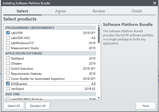Click the Switch Executive label
The width and height of the screenshot is (159, 112).
(22, 69)
